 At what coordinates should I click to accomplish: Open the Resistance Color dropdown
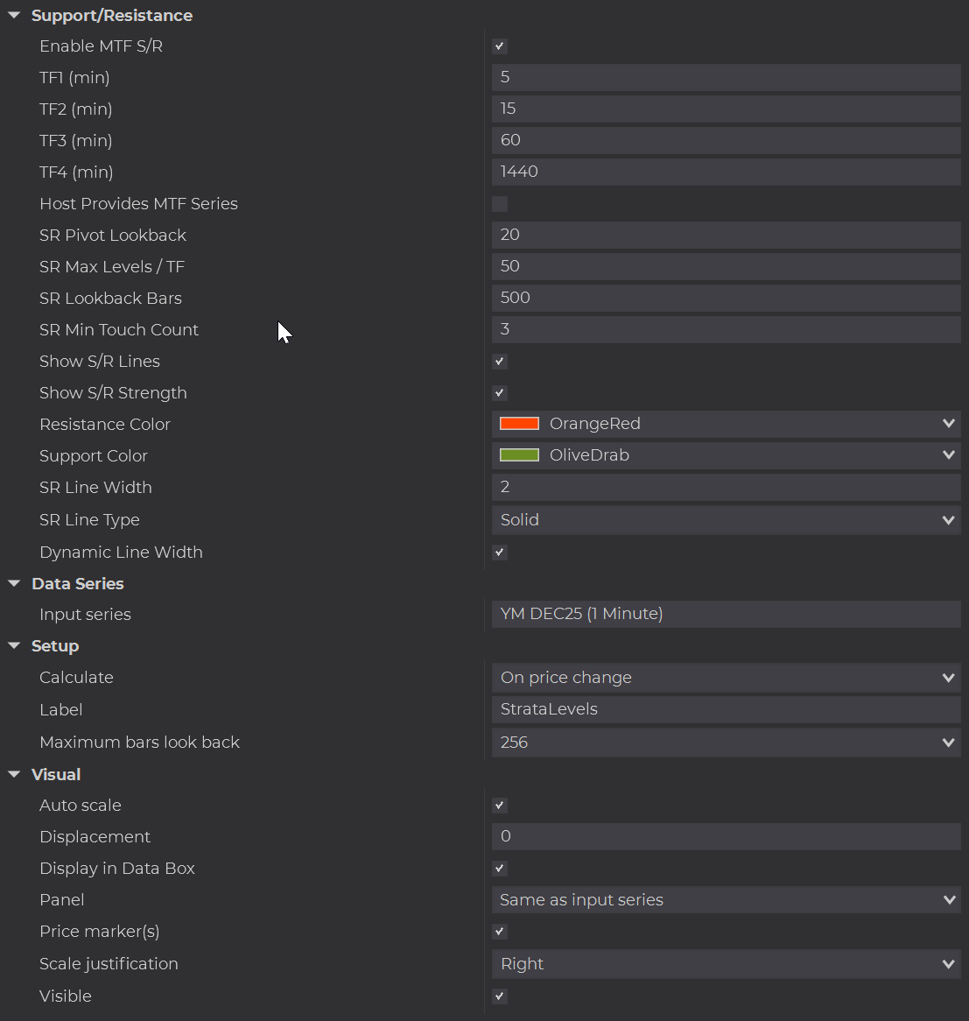tap(948, 424)
